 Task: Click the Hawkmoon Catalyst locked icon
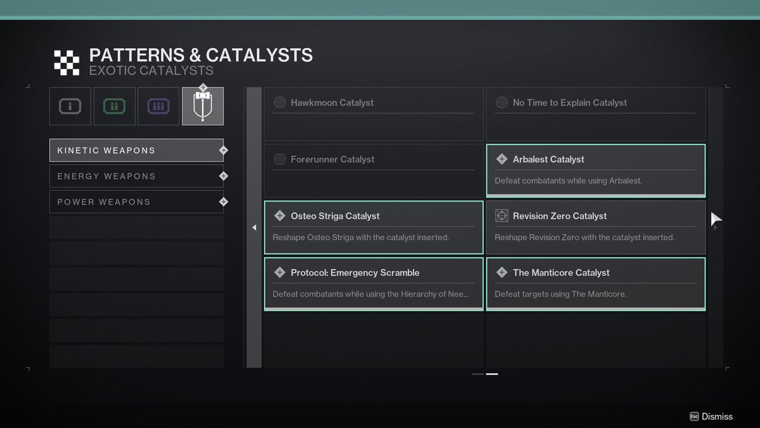coord(279,102)
